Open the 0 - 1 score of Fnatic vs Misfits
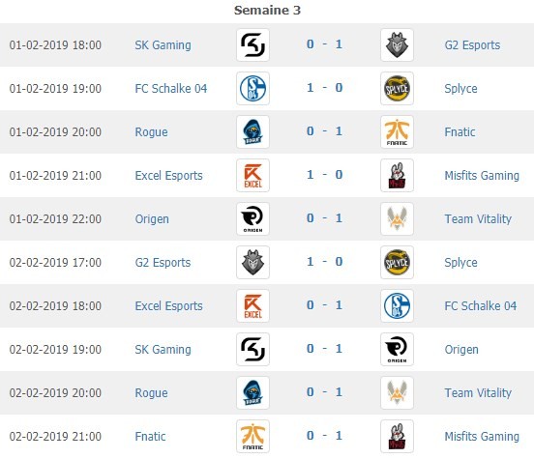The image size is (534, 459). (324, 435)
